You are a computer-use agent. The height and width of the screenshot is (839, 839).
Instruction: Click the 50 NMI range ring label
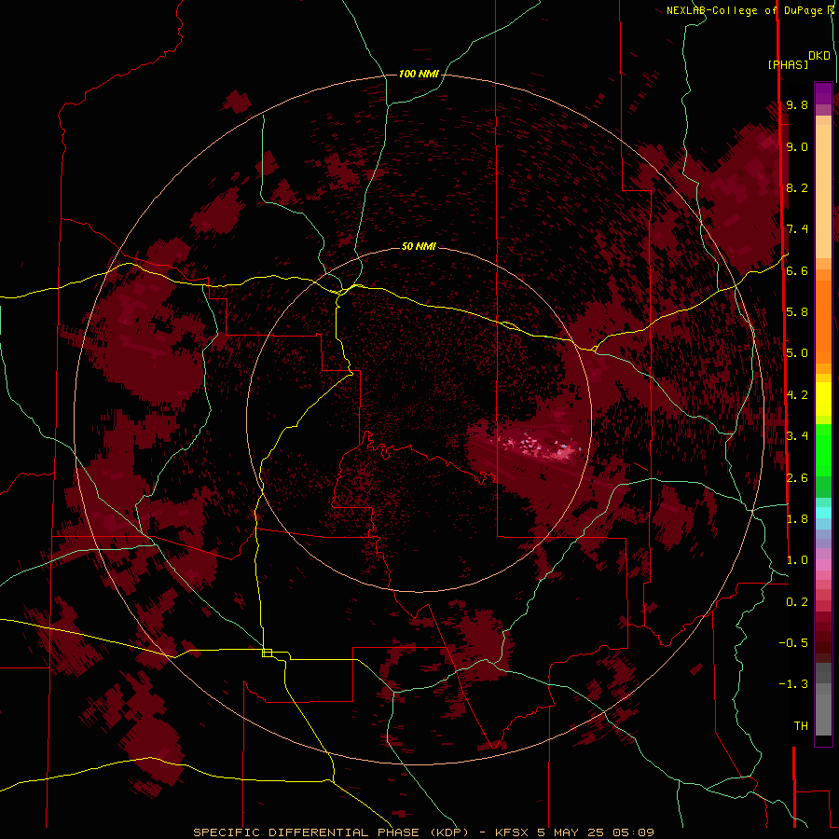pyautogui.click(x=419, y=246)
